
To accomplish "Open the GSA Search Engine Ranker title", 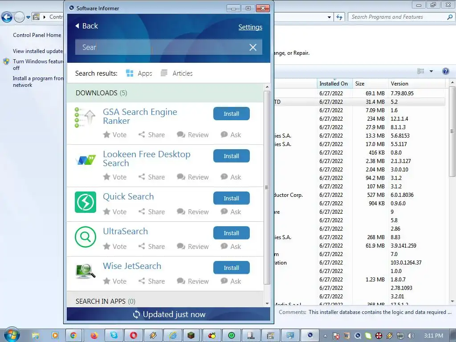I will pyautogui.click(x=140, y=116).
